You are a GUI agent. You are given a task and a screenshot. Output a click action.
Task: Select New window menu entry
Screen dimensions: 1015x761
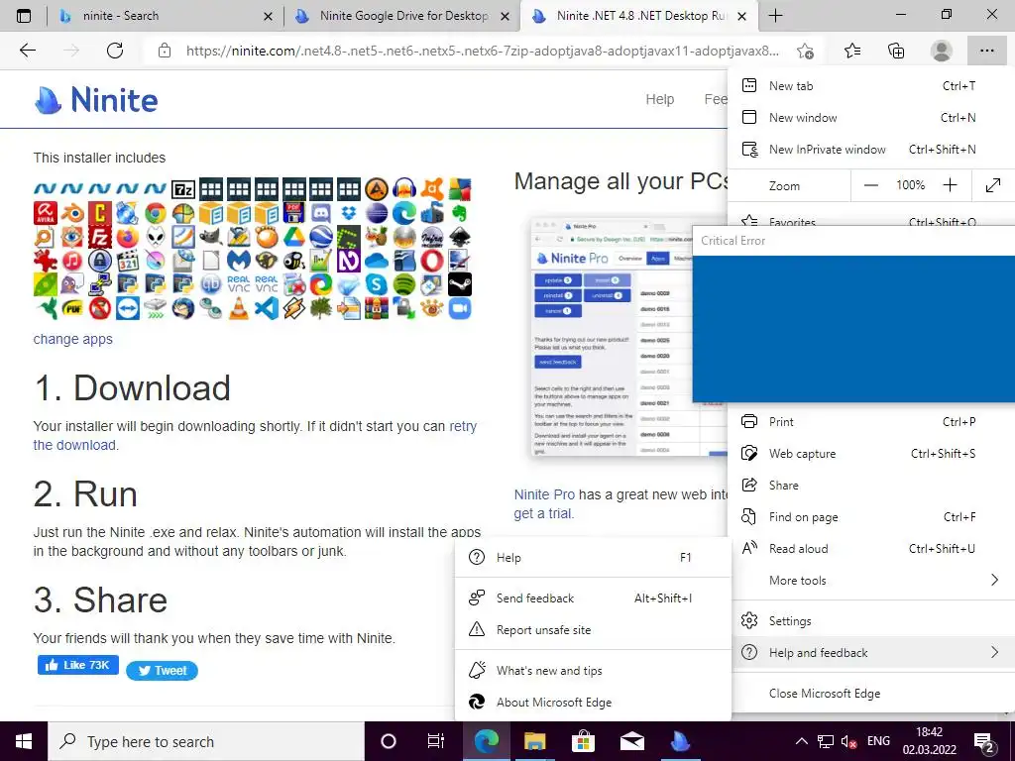[x=871, y=118]
